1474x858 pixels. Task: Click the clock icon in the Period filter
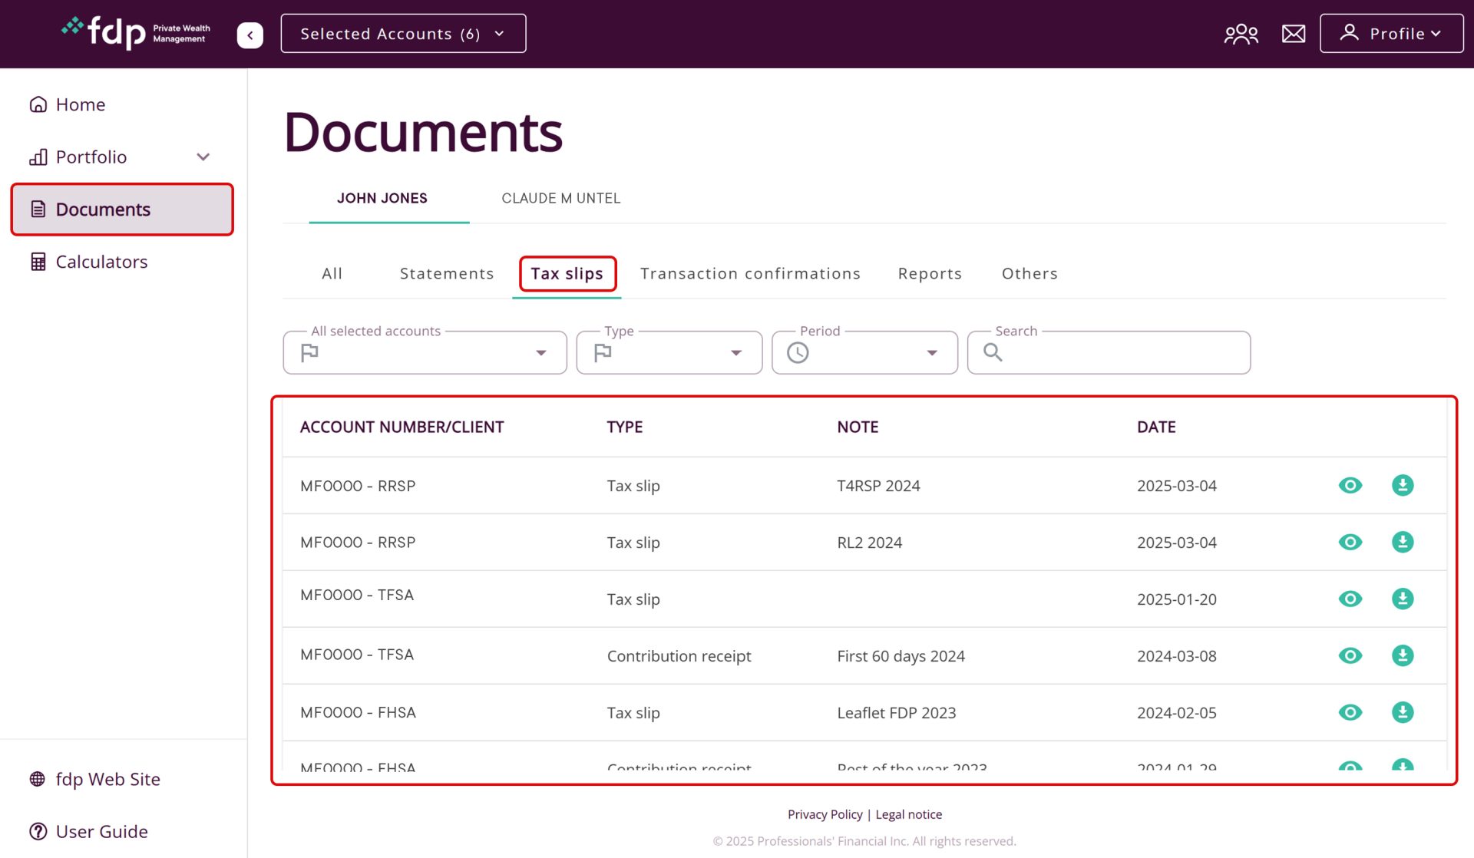click(797, 352)
